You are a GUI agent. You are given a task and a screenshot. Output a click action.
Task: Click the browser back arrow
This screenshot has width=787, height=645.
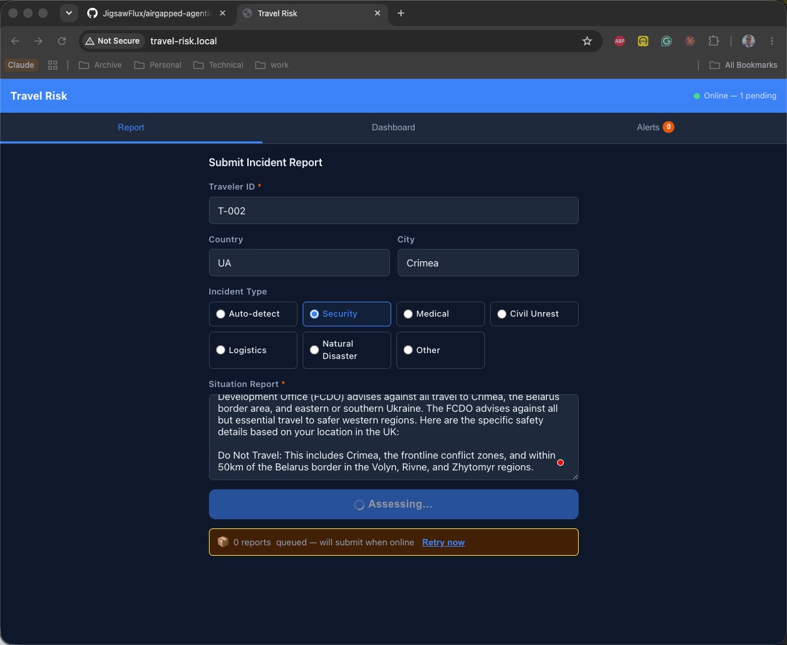coord(15,41)
